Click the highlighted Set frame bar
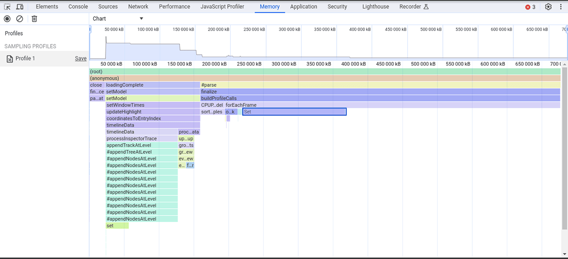The height and width of the screenshot is (259, 568). (x=294, y=112)
